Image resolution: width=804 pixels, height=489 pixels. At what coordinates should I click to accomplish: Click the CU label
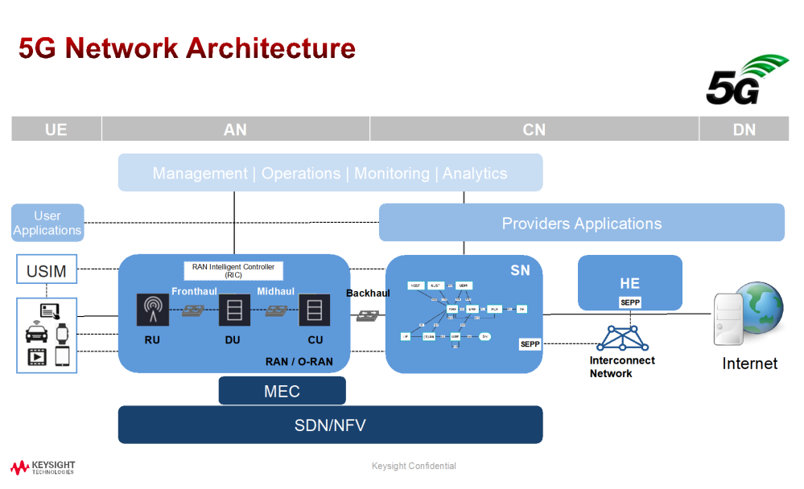pos(315,340)
